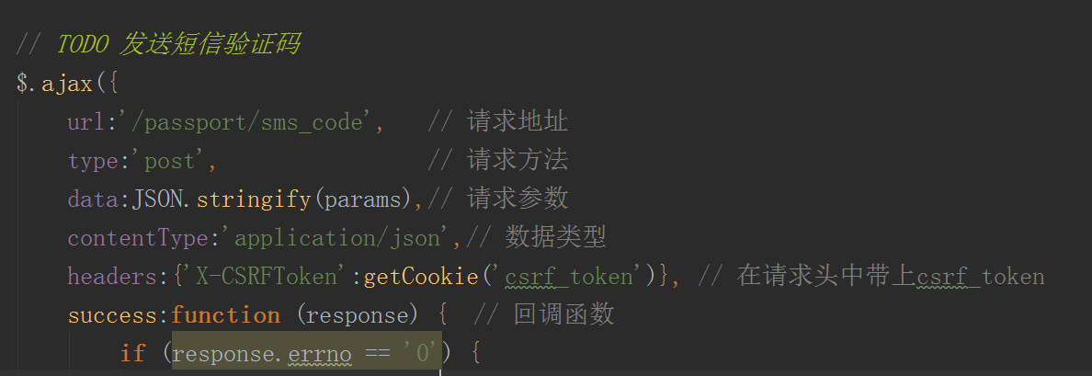1092x376 pixels.
Task: Click JSON.stringify method name
Action: click(x=254, y=199)
